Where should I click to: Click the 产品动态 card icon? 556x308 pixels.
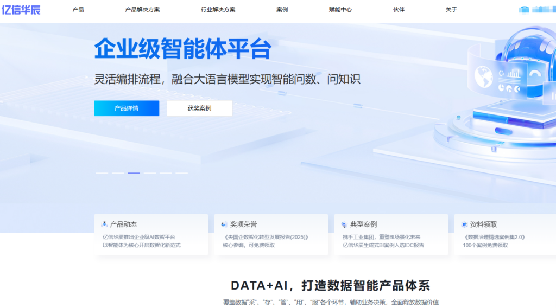click(x=104, y=224)
